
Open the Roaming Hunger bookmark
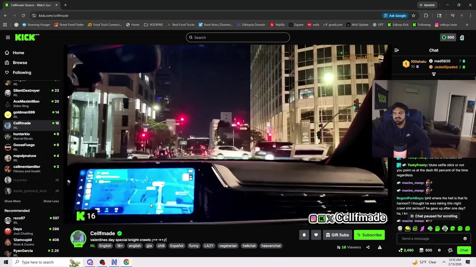tap(36, 25)
